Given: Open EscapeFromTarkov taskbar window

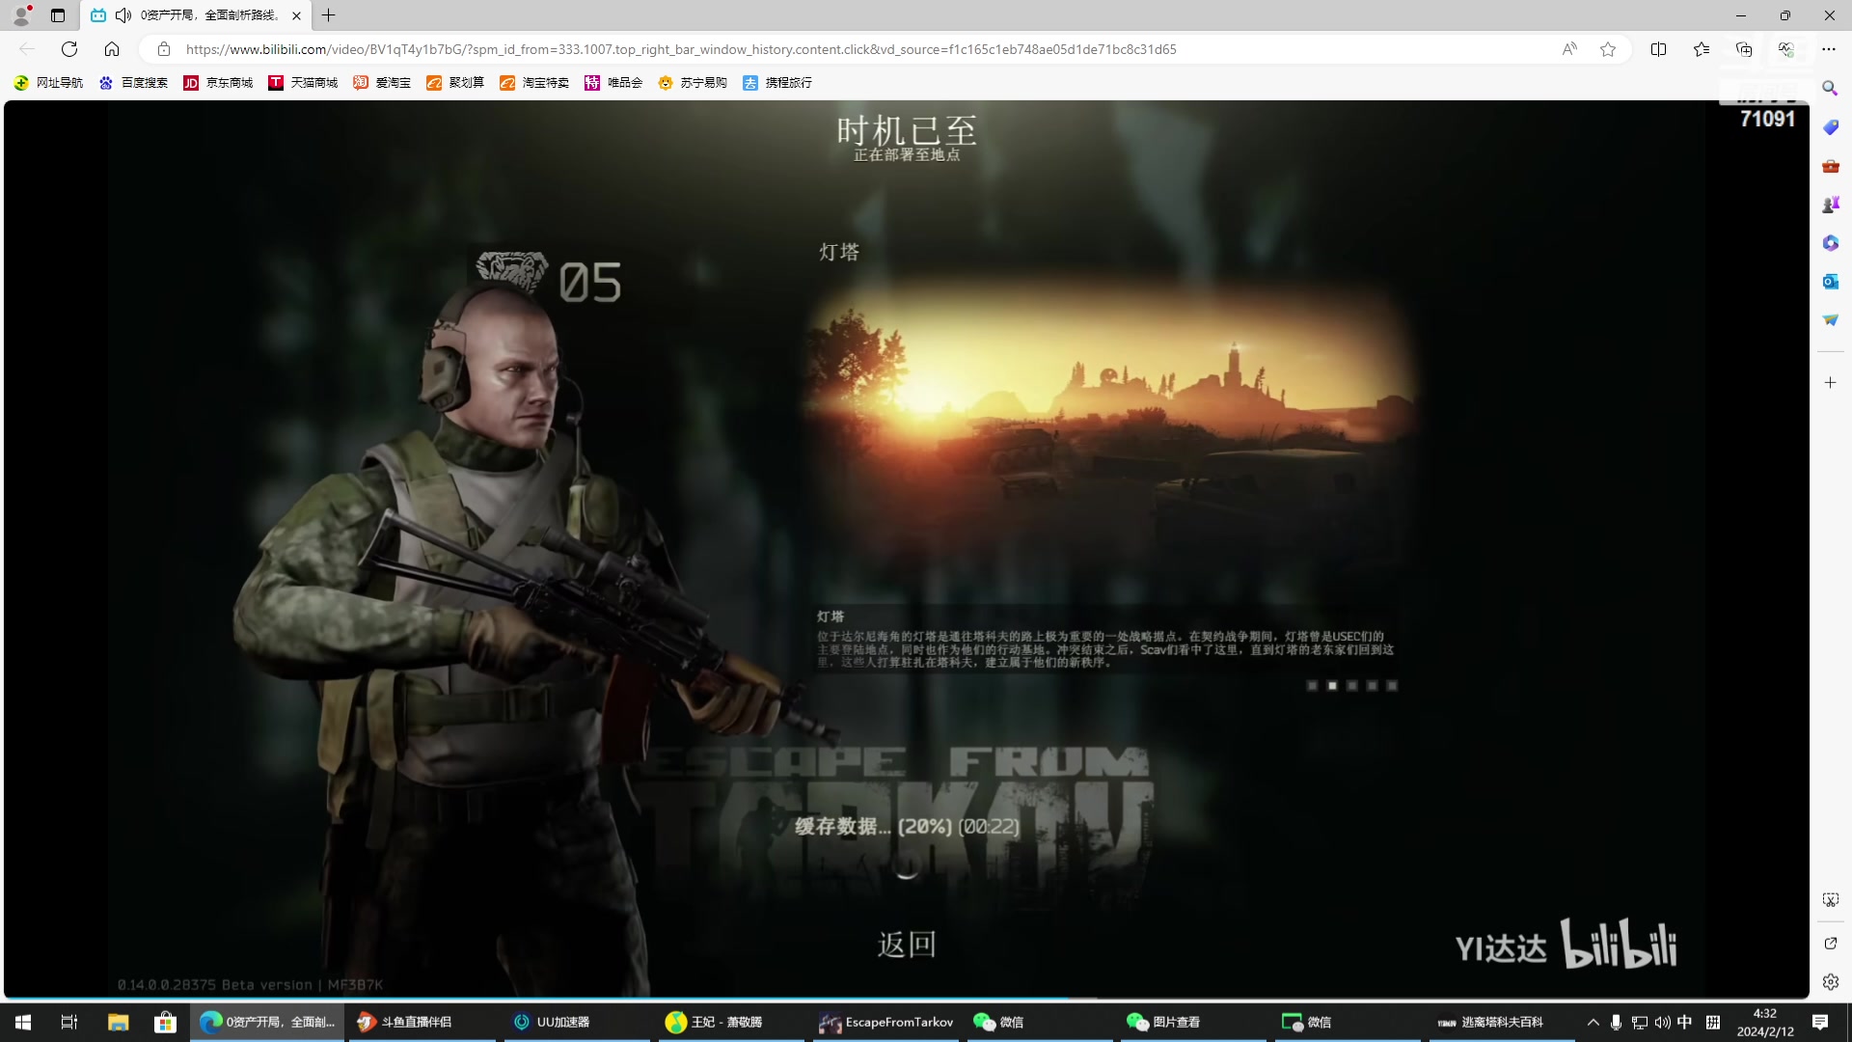Looking at the screenshot, I should tap(886, 1022).
